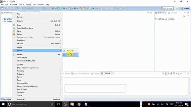Switch to the Snippets tab
This screenshot has height=107, width=191.
(x=95, y=73)
